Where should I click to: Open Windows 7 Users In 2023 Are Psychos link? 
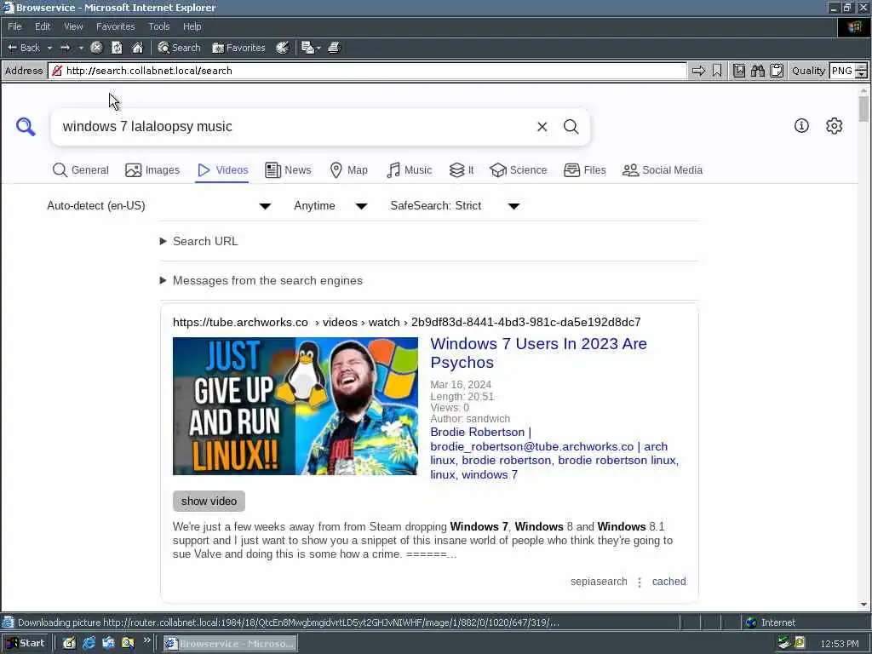coord(538,353)
